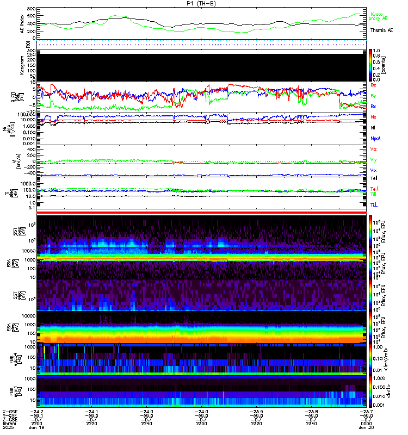Image resolution: width=408 pixels, height=435 pixels.
Task: Click the FBK edc34 [Hz] y-axis label
Action: (15, 359)
